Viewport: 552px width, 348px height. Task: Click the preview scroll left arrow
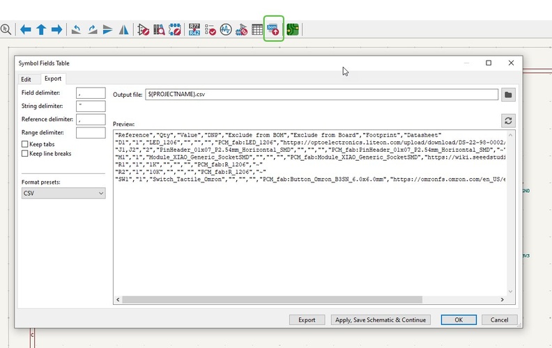(x=118, y=299)
